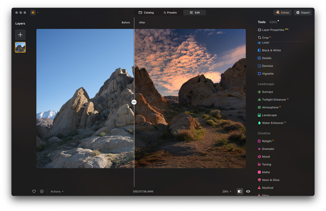Select the rock landscape layer thumbnail

coord(20,47)
